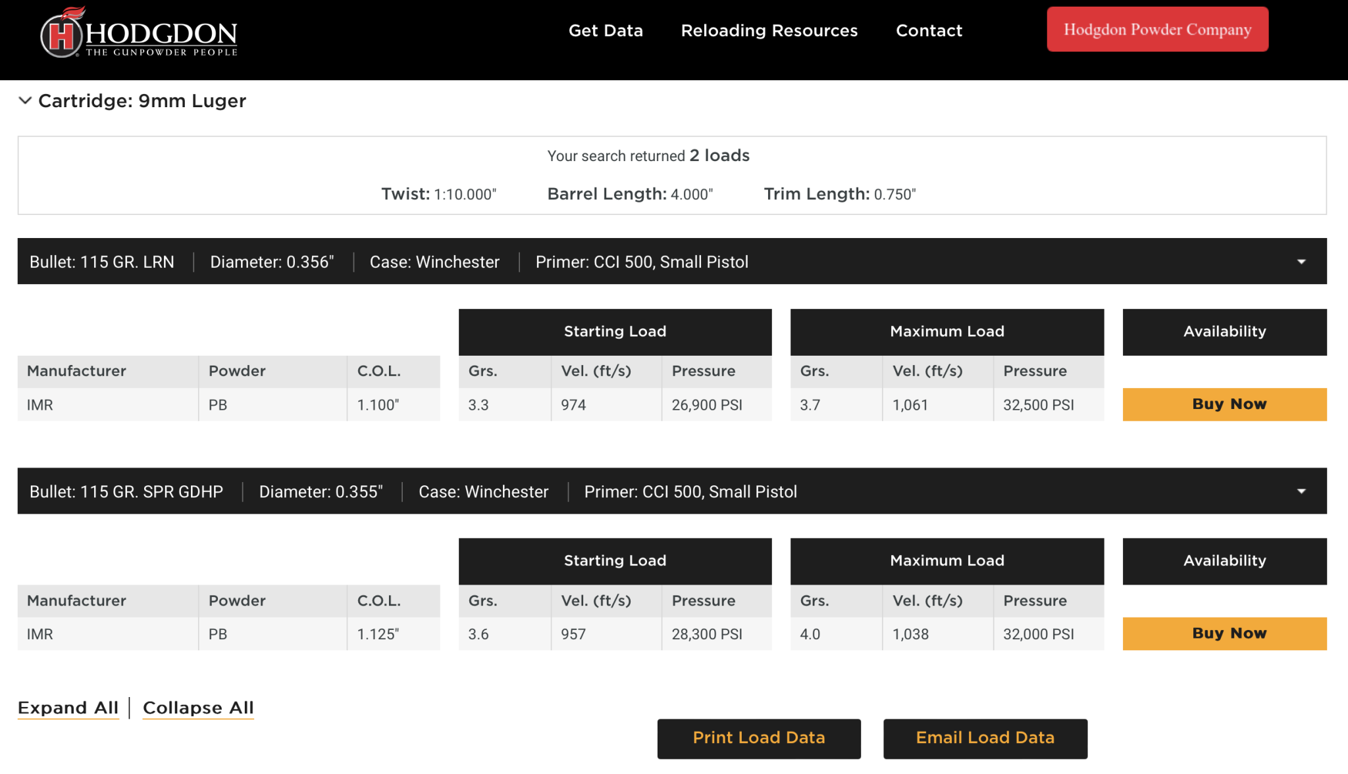Click Case: Winchester in the SPR GDHP header
1348x774 pixels.
click(x=484, y=491)
